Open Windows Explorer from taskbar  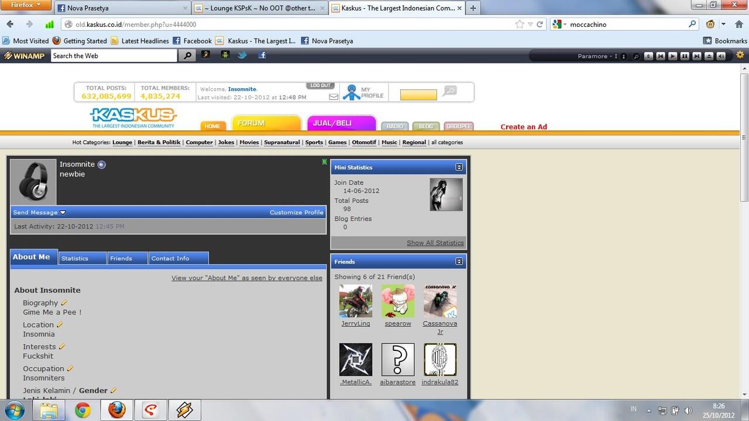pos(49,410)
